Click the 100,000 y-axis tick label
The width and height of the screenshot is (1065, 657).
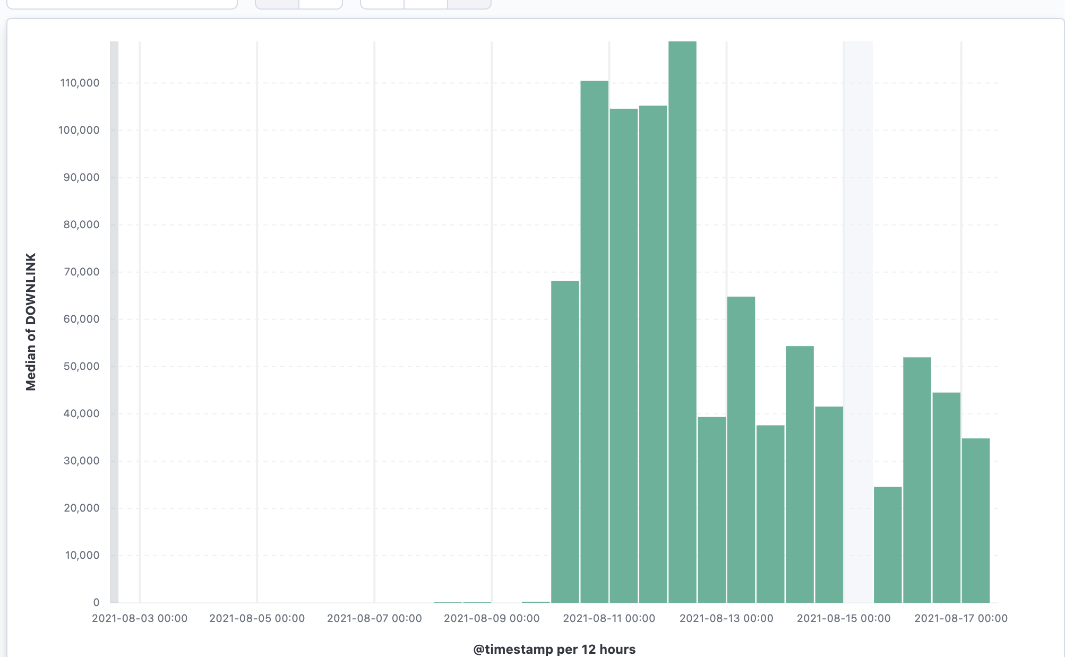[79, 130]
